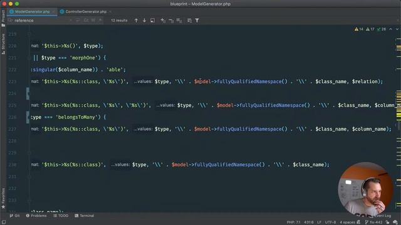Toggle code fold marker at line 226

coord(28,117)
